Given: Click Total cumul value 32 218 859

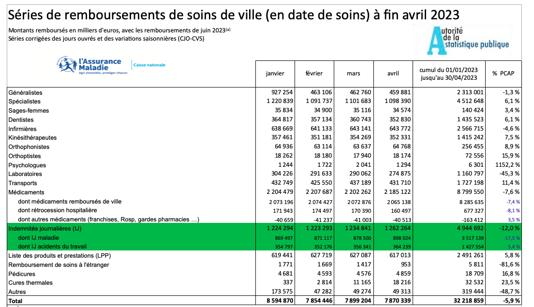Looking at the screenshot, I should 468,301.
